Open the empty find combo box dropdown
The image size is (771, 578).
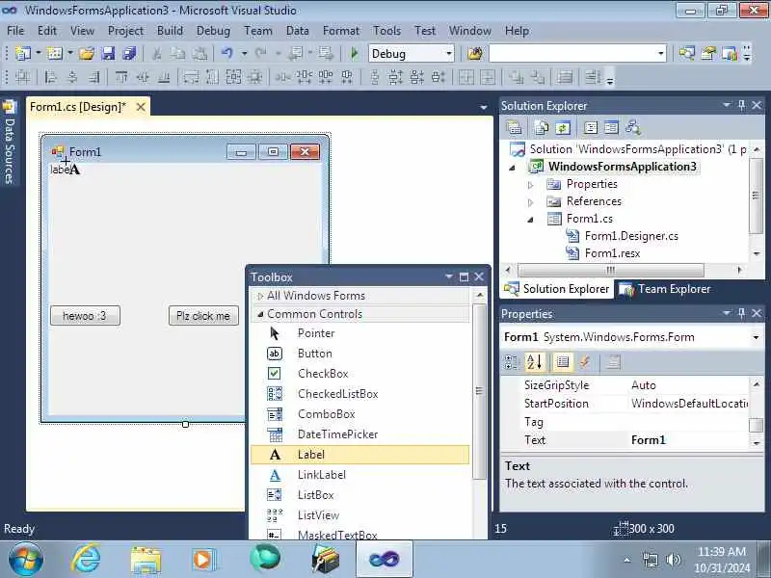[661, 54]
